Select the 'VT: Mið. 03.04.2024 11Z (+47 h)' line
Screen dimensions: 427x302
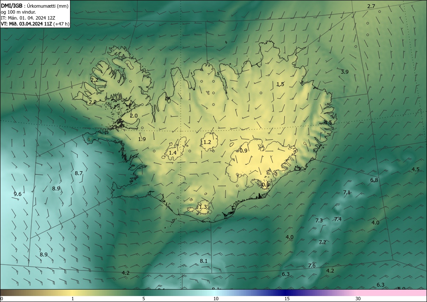click(x=35, y=24)
